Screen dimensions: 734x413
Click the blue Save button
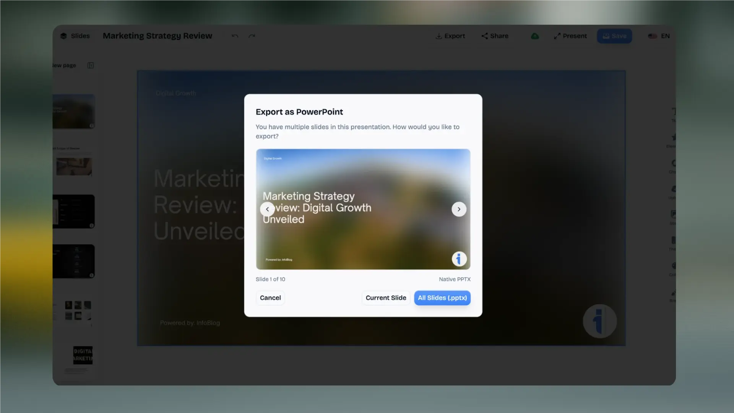(x=614, y=36)
